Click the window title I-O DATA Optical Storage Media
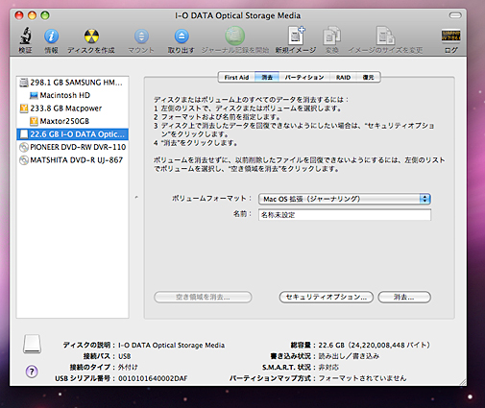The width and height of the screenshot is (485, 408). click(237, 15)
